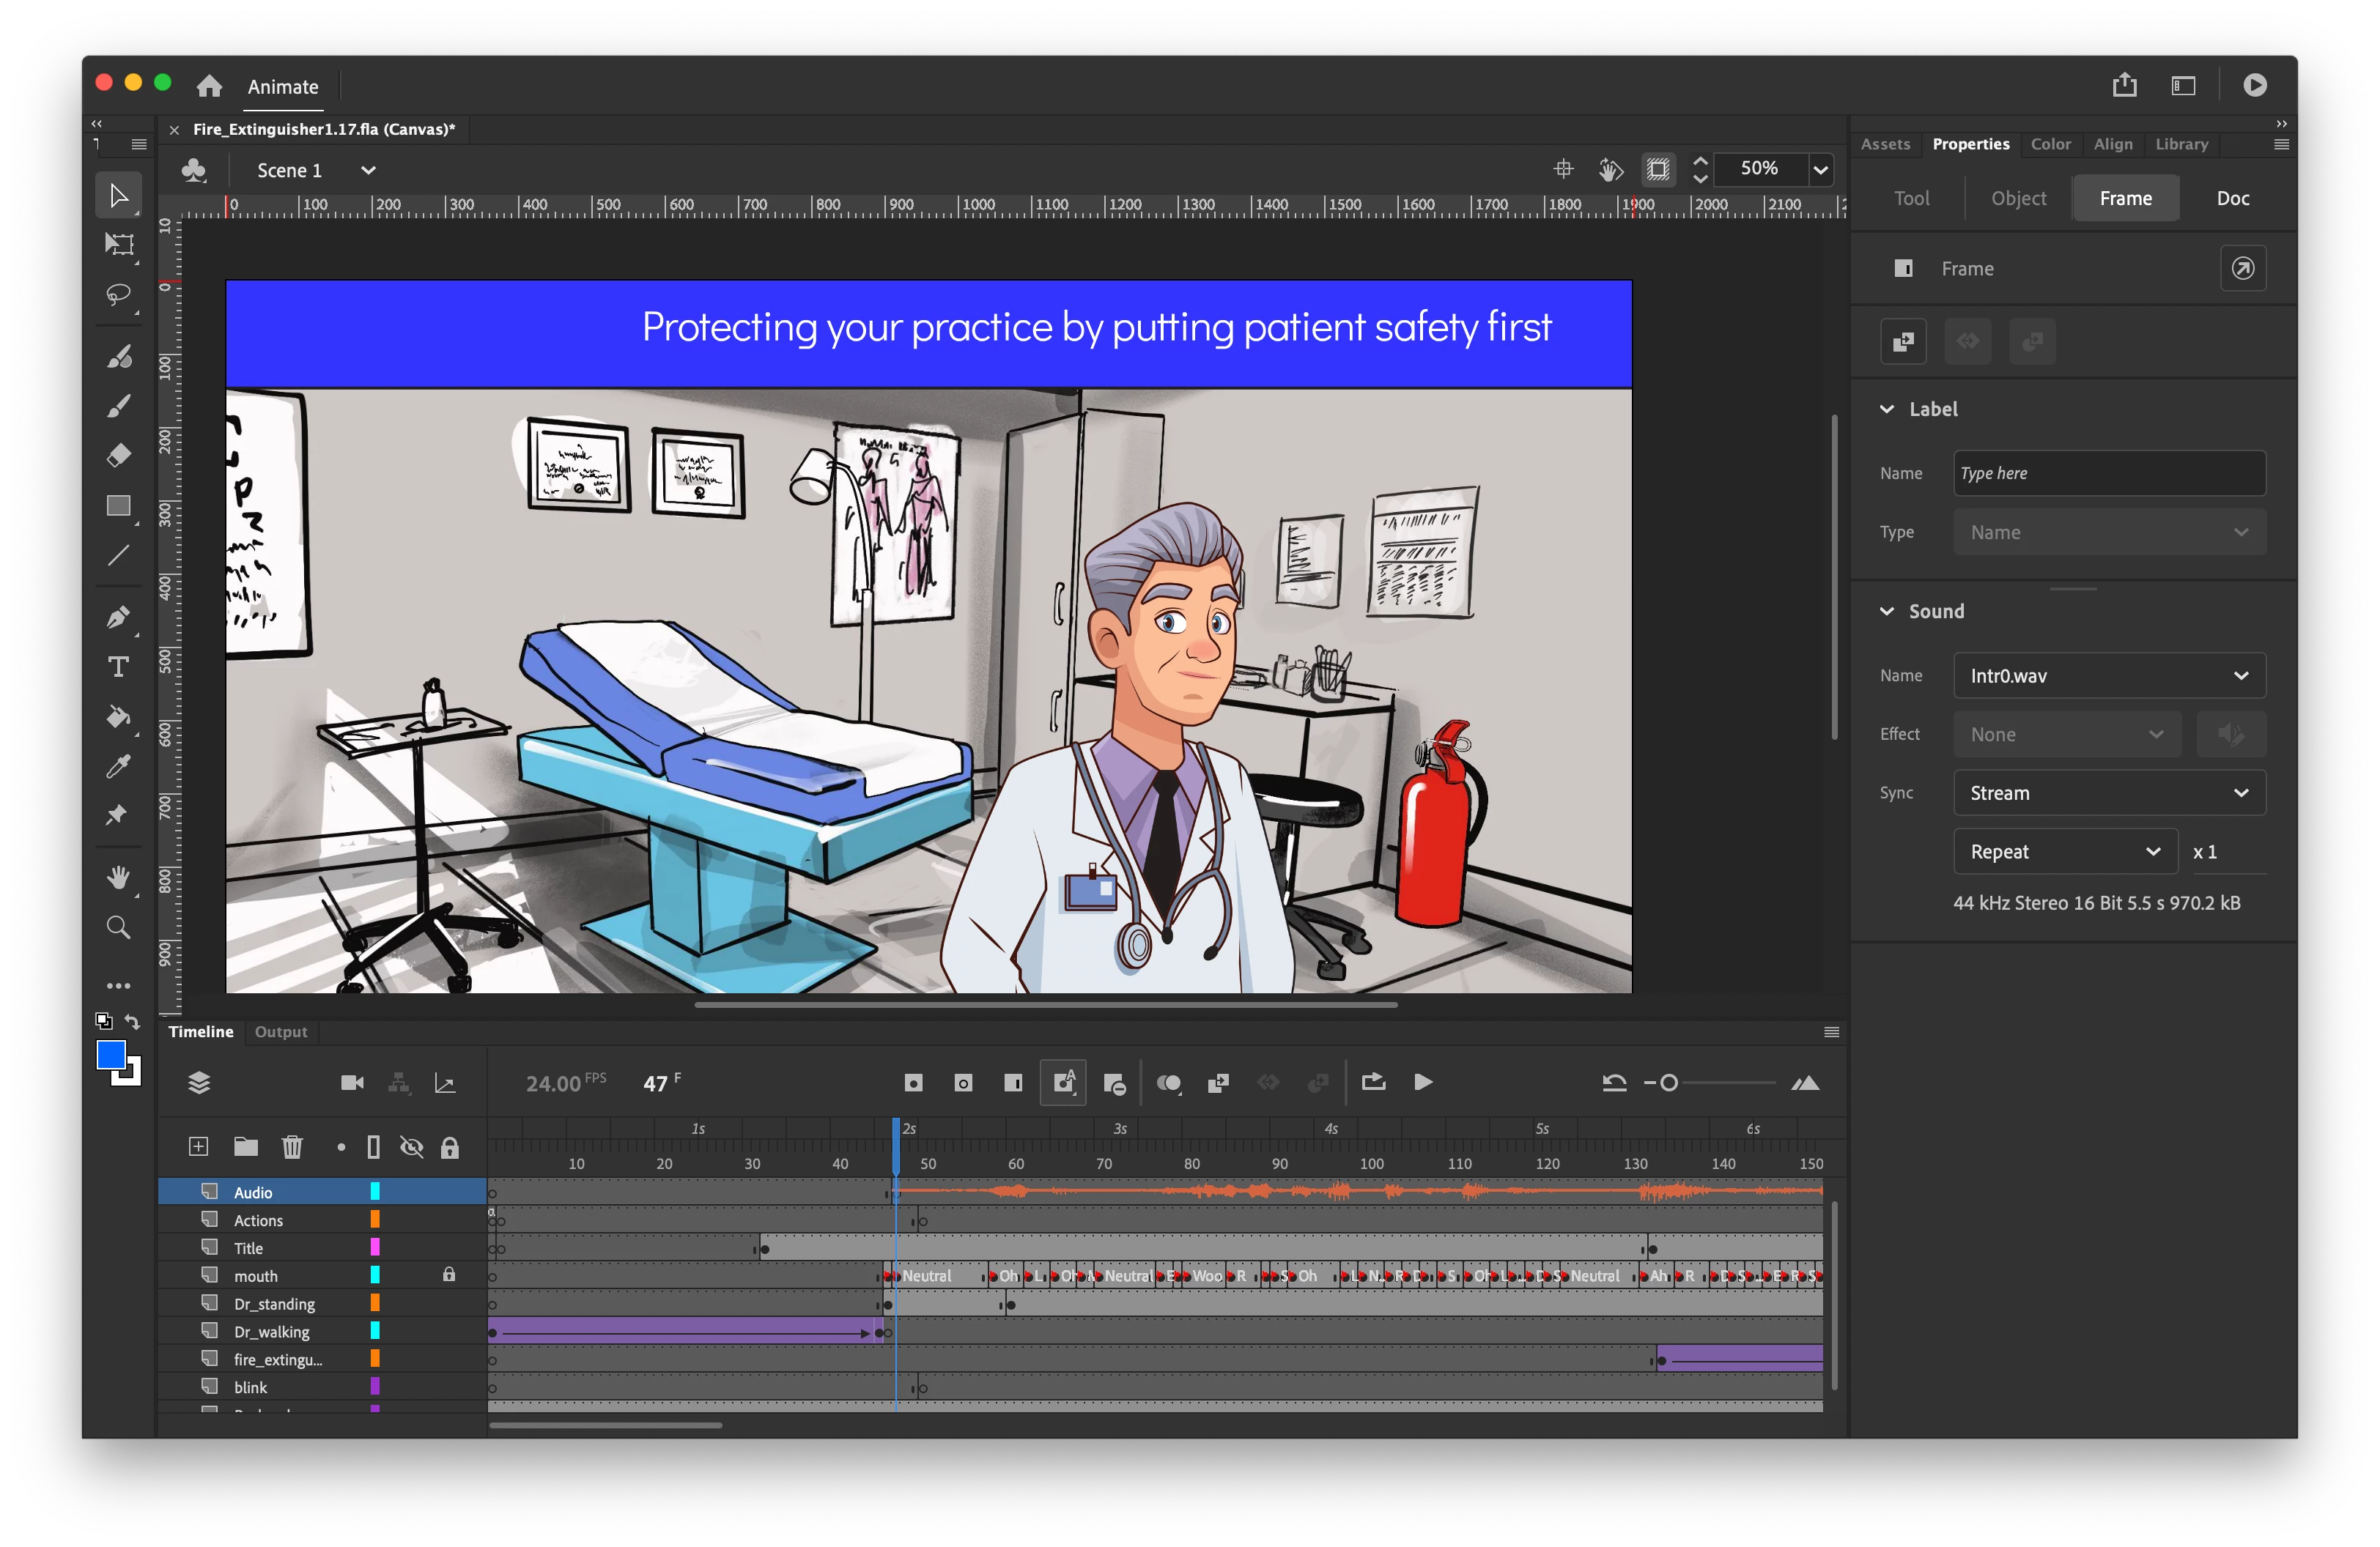Select the Text tool
This screenshot has width=2380, height=1547.
click(119, 667)
